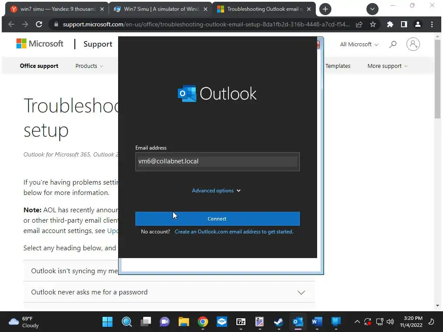Open the tab search dropdown arrow
443x332 pixels.
click(x=372, y=9)
